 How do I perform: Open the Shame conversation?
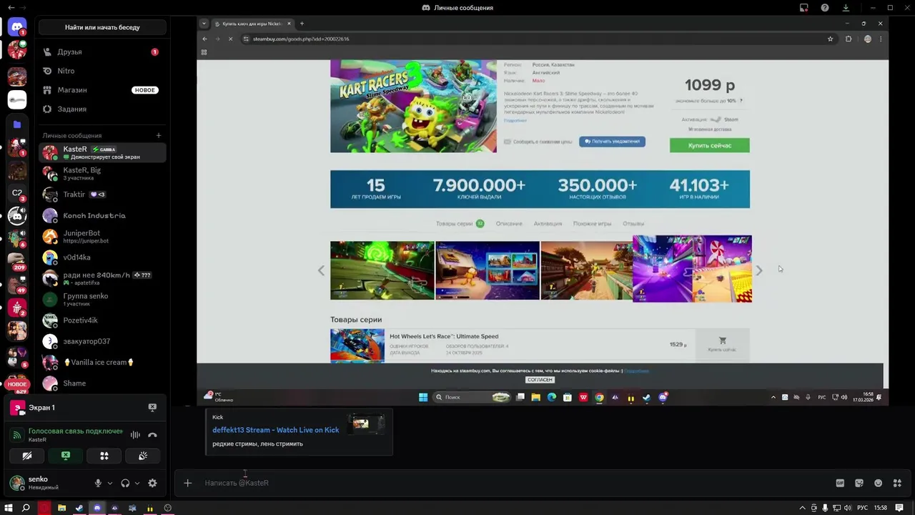[102, 383]
